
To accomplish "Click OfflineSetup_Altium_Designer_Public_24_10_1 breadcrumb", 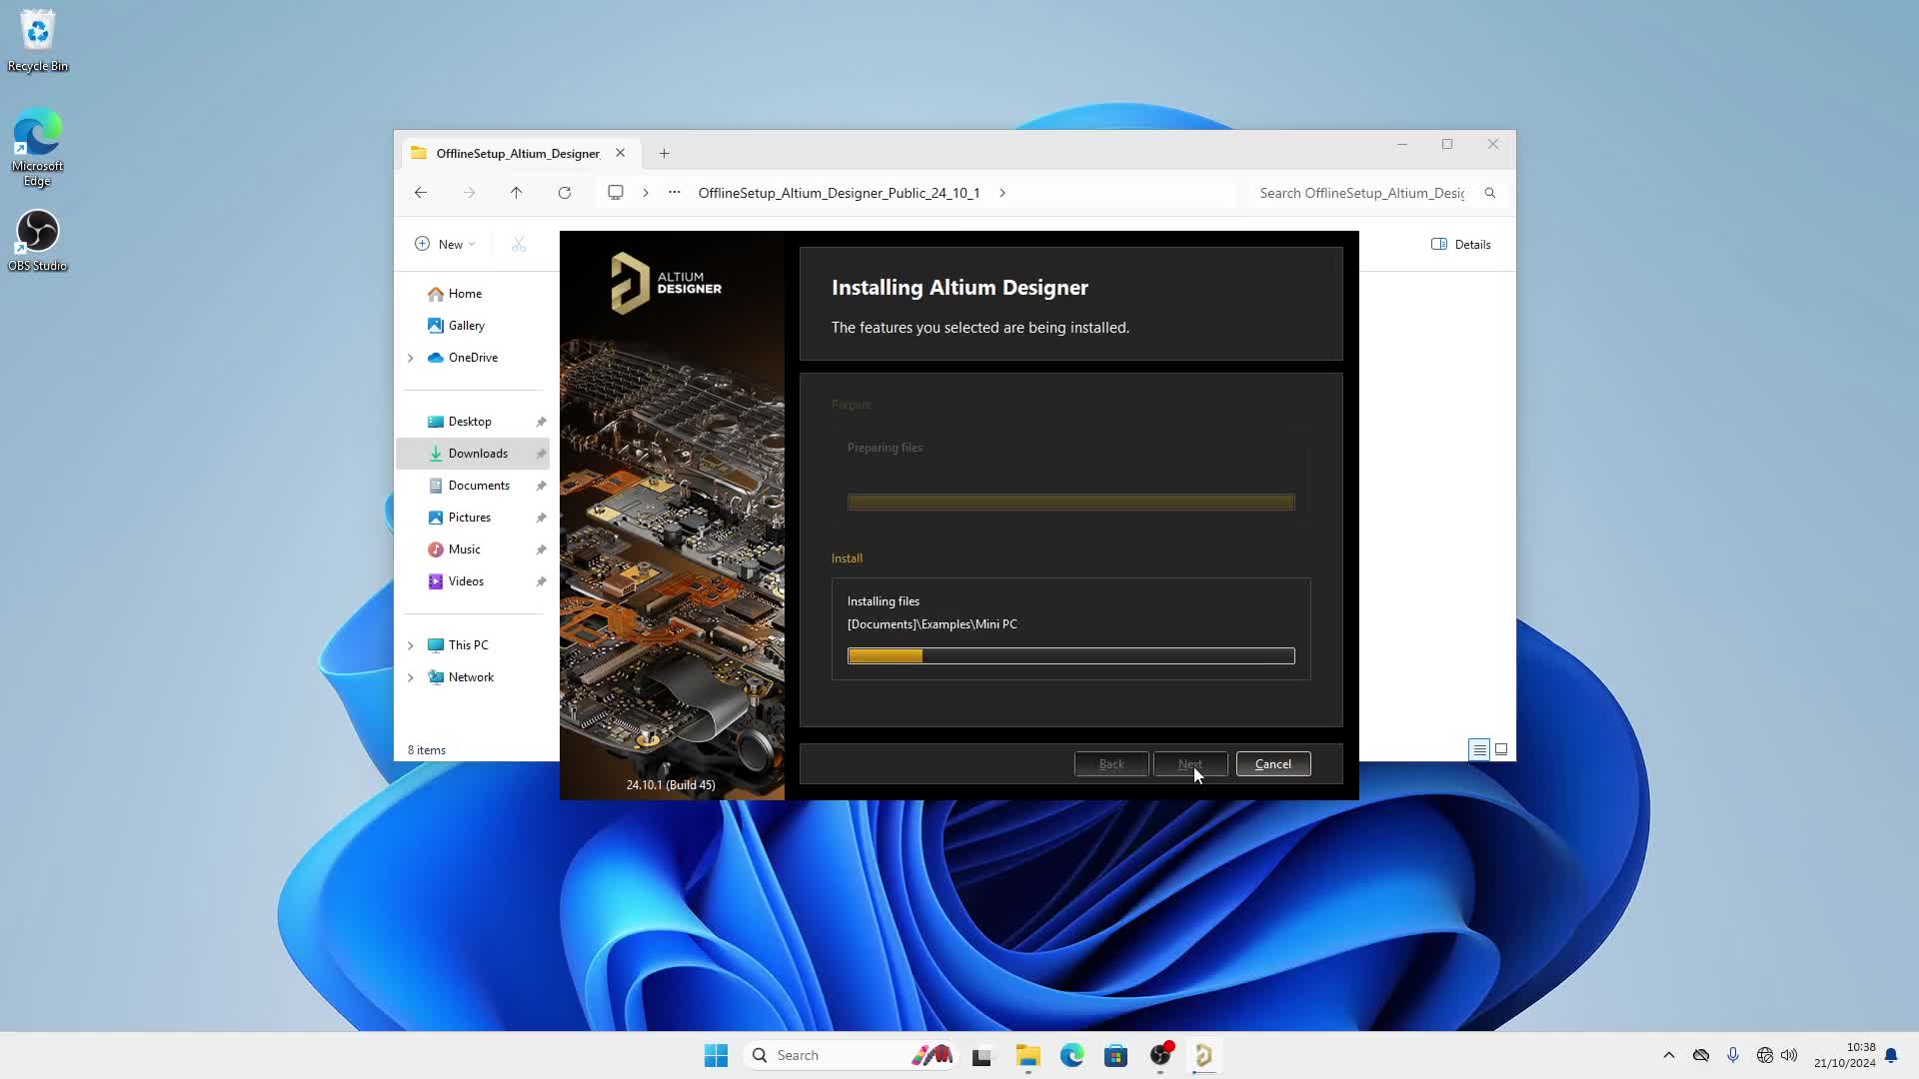I will click(839, 193).
